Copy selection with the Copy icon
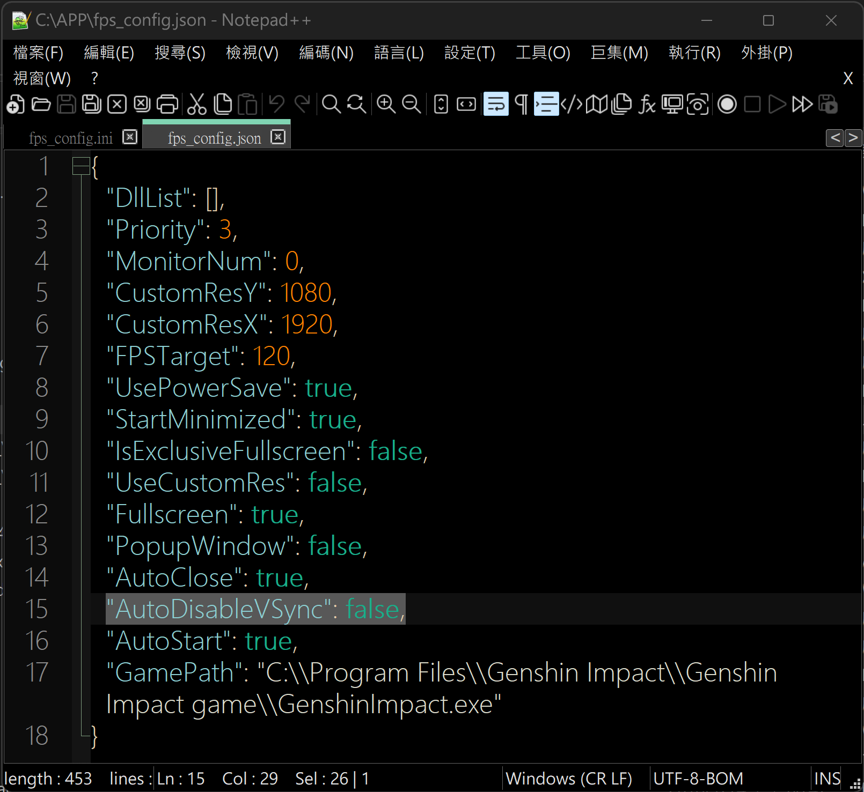This screenshot has height=792, width=864. 223,104
